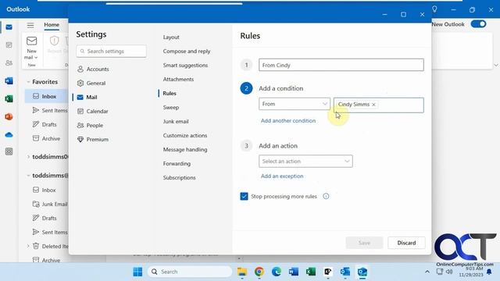This screenshot has height=281, width=500.
Task: Click the search magnifier in Settings search
Action: (x=82, y=51)
